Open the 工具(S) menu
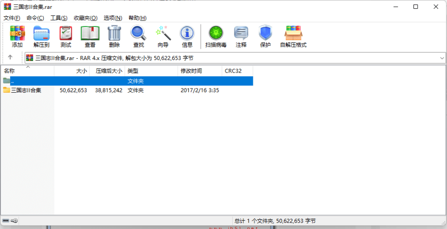 (x=59, y=18)
